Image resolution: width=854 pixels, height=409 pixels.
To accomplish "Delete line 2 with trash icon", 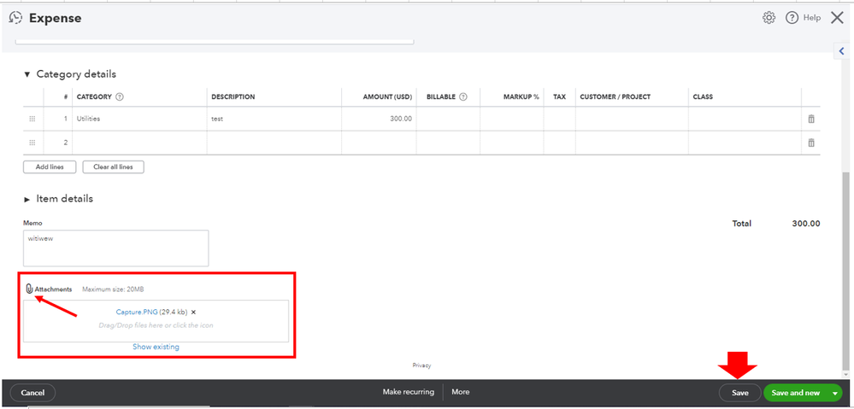I will tap(811, 143).
